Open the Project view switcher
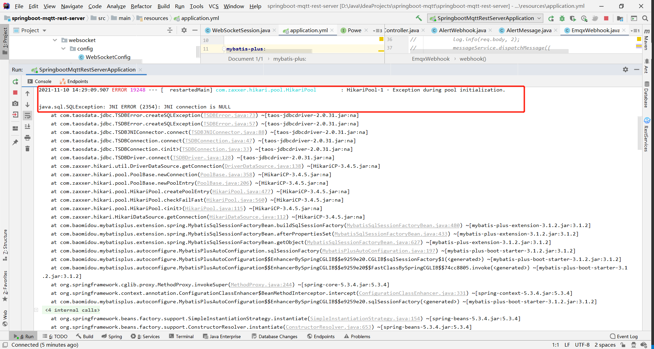The height and width of the screenshot is (349, 654). click(44, 30)
